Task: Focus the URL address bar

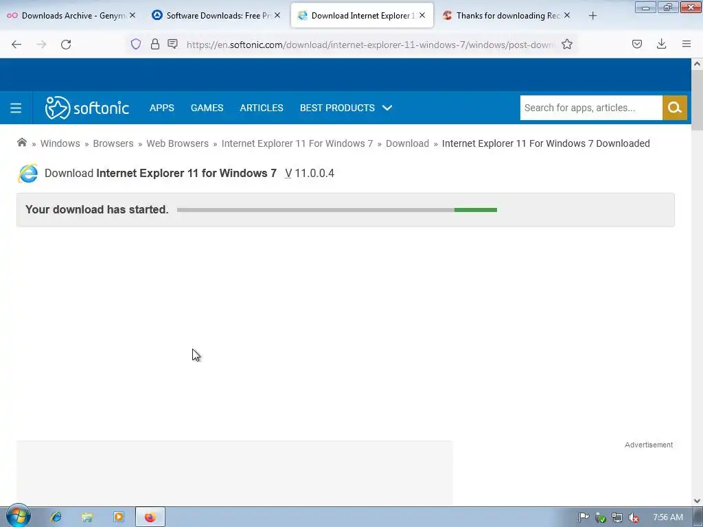Action: (370, 44)
